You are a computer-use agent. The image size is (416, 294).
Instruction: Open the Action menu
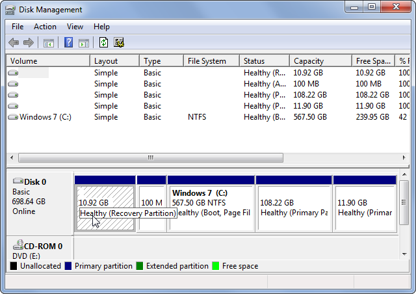click(x=45, y=27)
